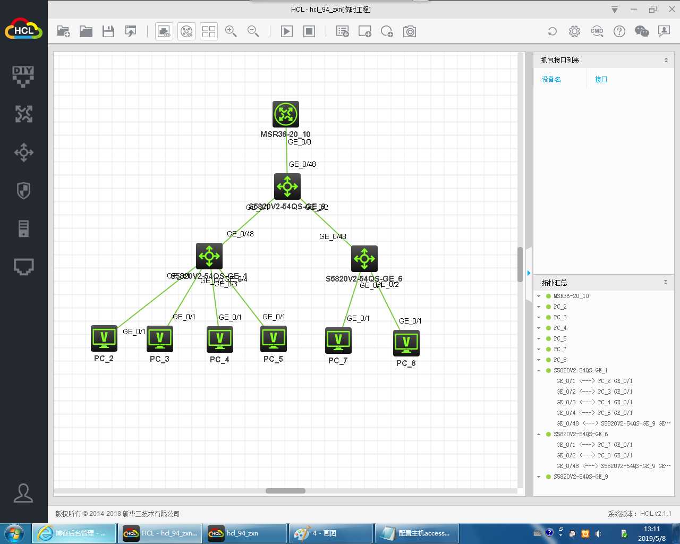Select PC_7 in topology summary list

560,349
